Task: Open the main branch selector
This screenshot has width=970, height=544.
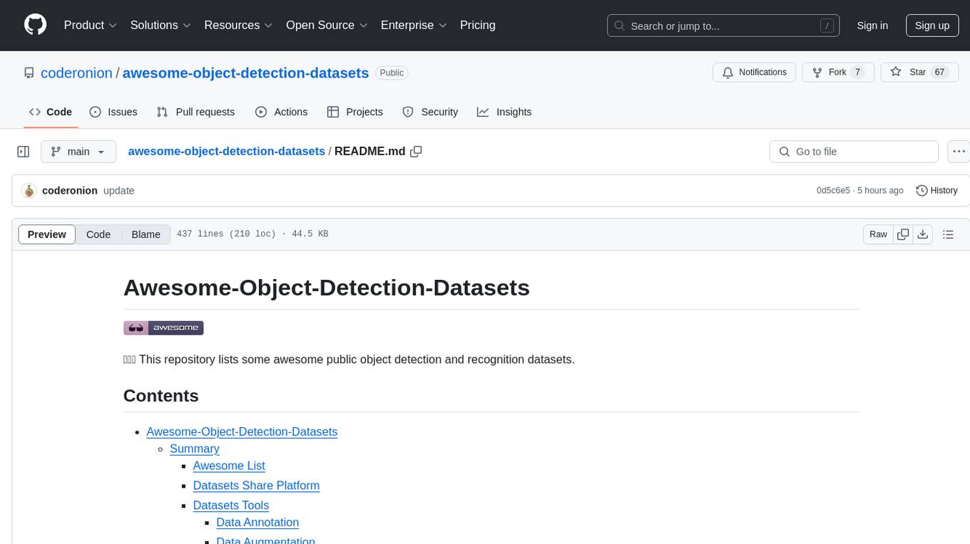Action: [x=78, y=152]
